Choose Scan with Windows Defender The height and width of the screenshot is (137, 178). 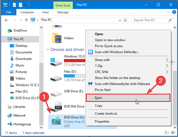coord(128,52)
